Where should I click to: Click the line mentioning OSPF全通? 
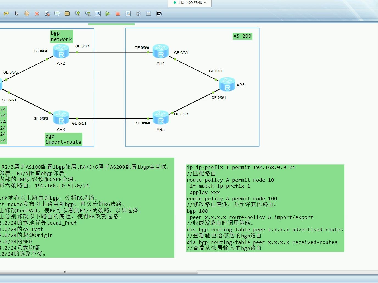click(x=38, y=179)
